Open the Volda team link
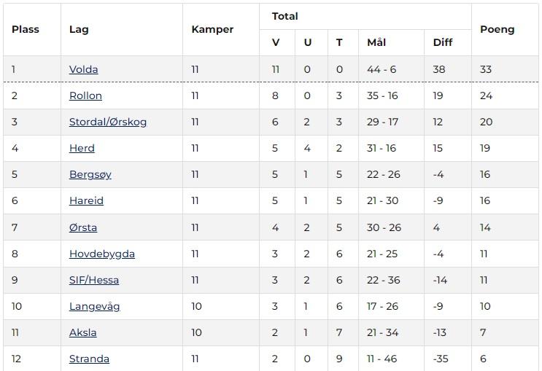Viewport: 542px width, 371px height. [x=83, y=69]
